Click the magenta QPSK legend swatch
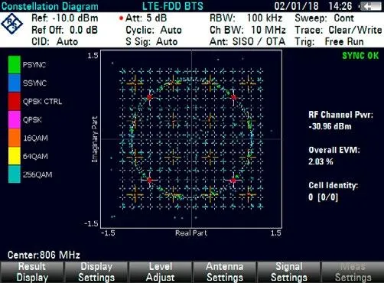 15,120
